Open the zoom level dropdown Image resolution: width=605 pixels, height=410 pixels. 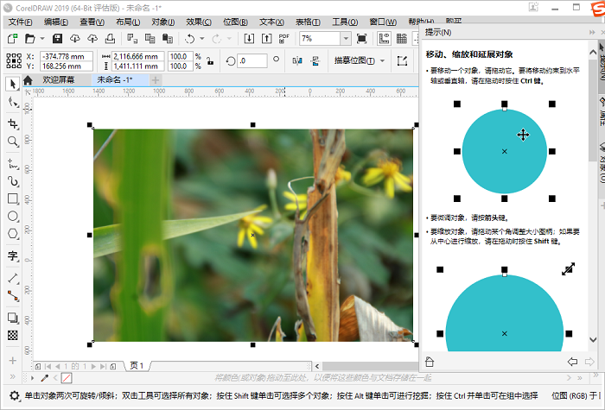tap(345, 39)
